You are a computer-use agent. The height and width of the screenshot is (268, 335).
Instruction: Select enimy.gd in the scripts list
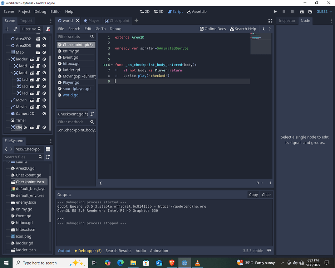72,51
